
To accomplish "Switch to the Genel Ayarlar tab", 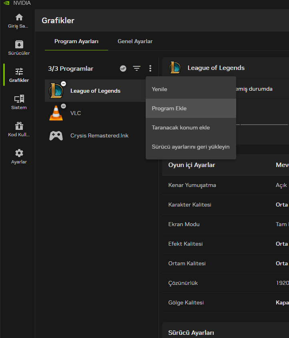I will coord(135,42).
